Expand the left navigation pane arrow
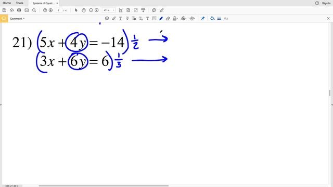This screenshot has width=333, height=187. [x=1, y=104]
